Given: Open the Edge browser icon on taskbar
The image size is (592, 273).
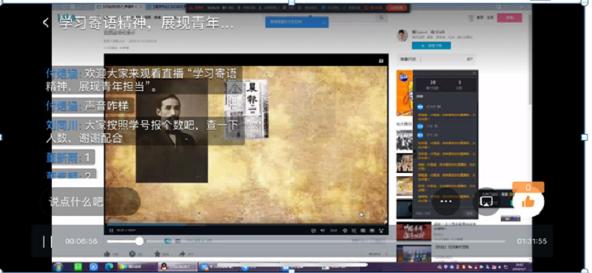Looking at the screenshot, I should 109,267.
